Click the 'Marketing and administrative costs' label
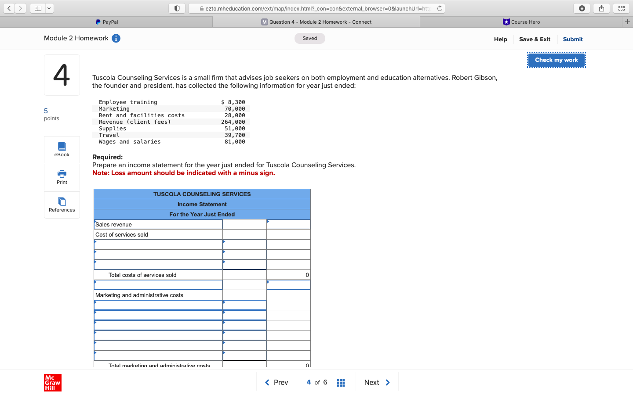 [x=139, y=295]
